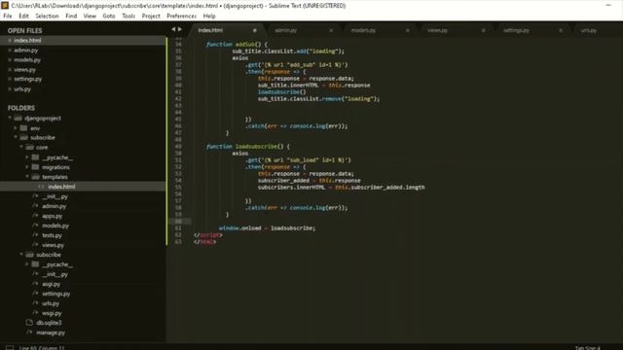Switch to the urls.py editor tab
Viewport: 623px width, 350px height.
pos(588,30)
